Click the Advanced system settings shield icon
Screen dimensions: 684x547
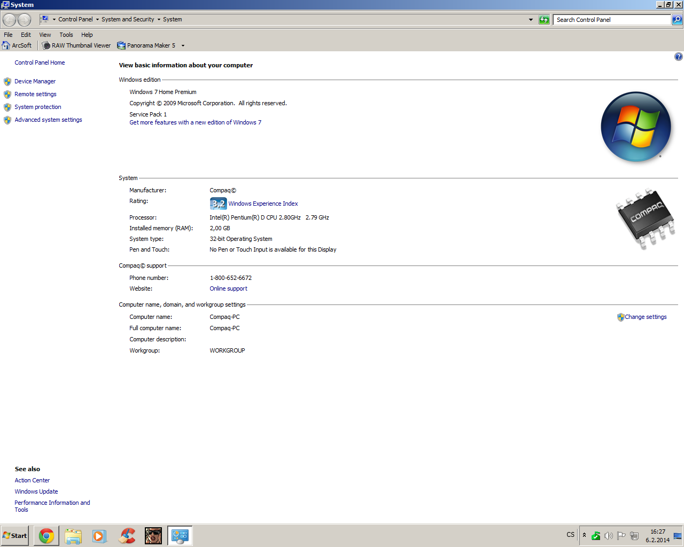click(7, 120)
